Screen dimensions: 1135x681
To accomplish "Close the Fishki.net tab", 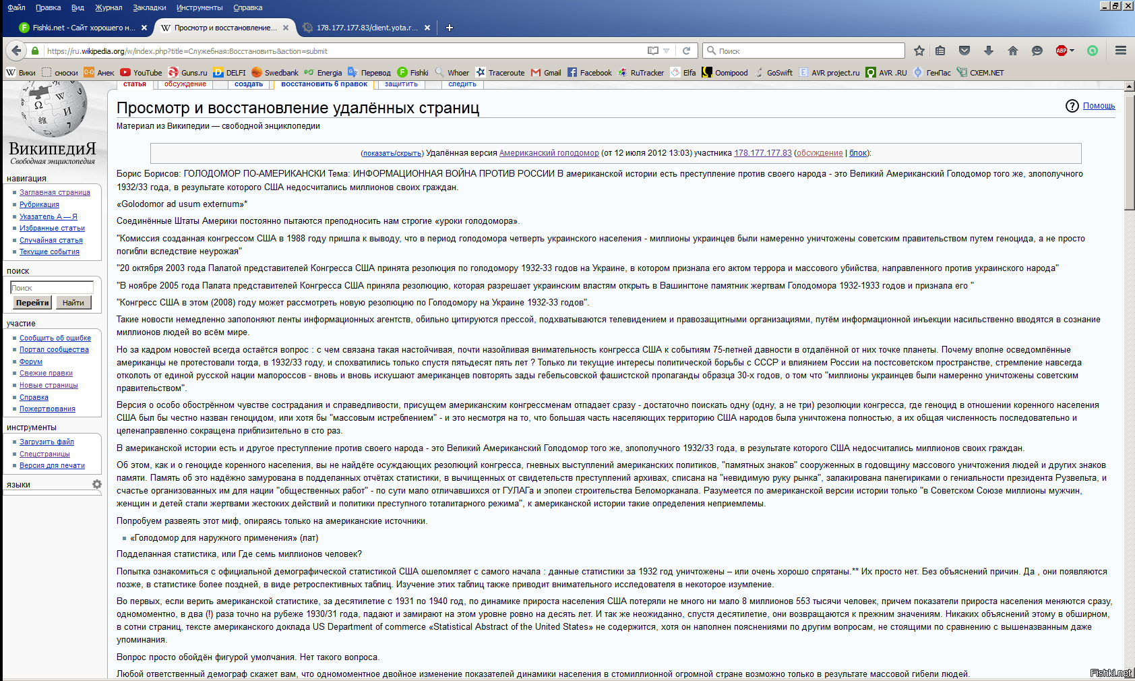I will (x=144, y=28).
